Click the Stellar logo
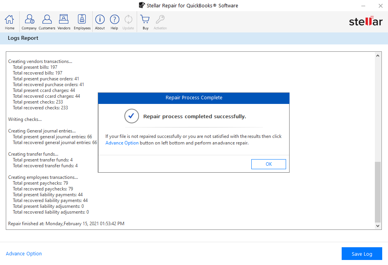The height and width of the screenshot is (265, 388). 366,21
